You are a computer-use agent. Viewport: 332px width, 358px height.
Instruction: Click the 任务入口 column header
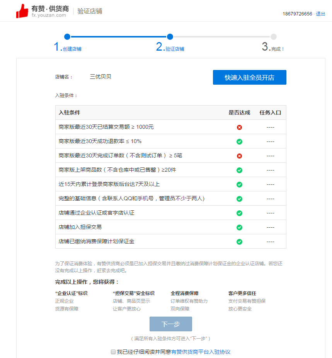click(270, 113)
